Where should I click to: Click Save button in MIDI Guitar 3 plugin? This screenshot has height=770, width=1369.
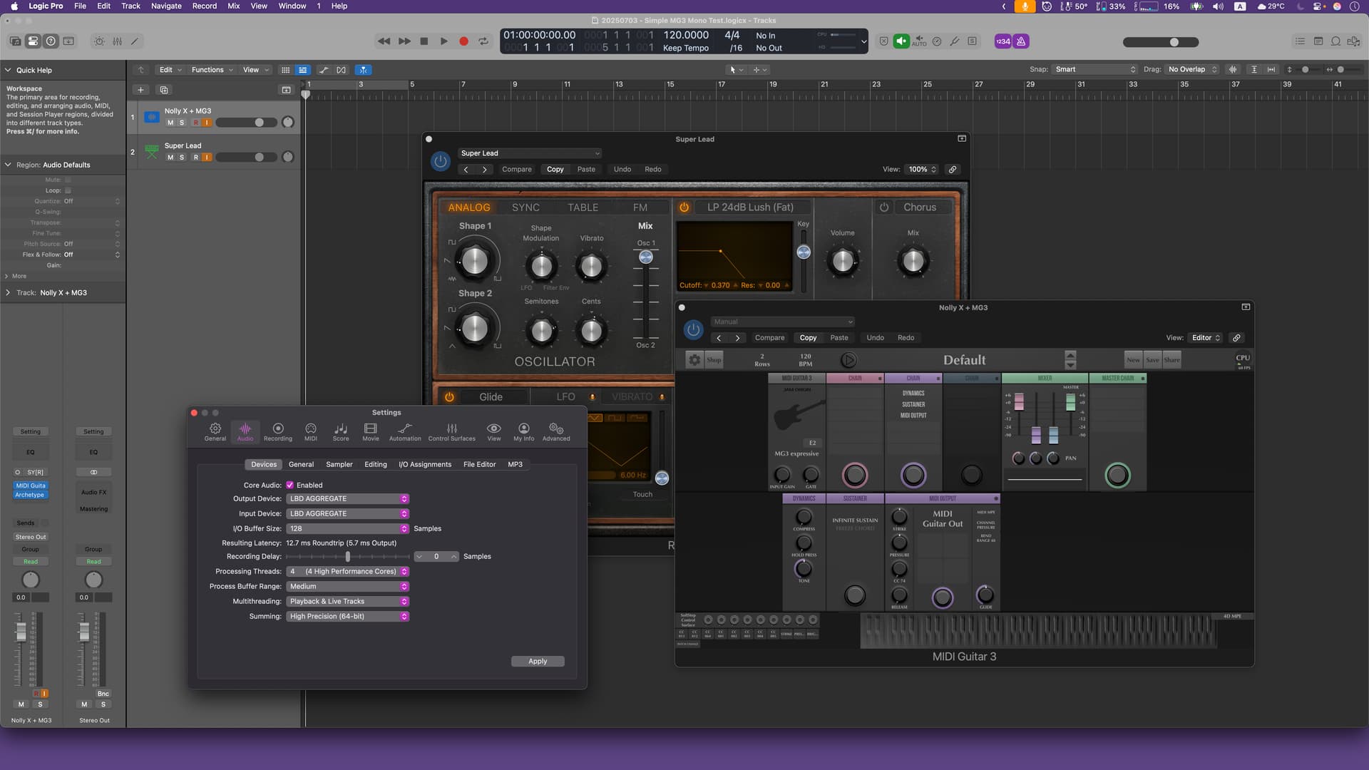pyautogui.click(x=1152, y=360)
